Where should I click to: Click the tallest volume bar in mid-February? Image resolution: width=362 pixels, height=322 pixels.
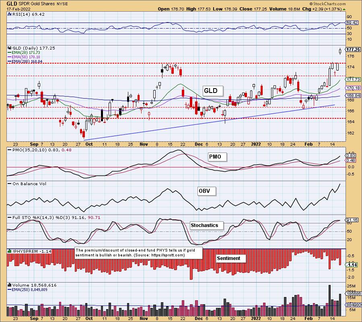pyautogui.click(x=329, y=301)
